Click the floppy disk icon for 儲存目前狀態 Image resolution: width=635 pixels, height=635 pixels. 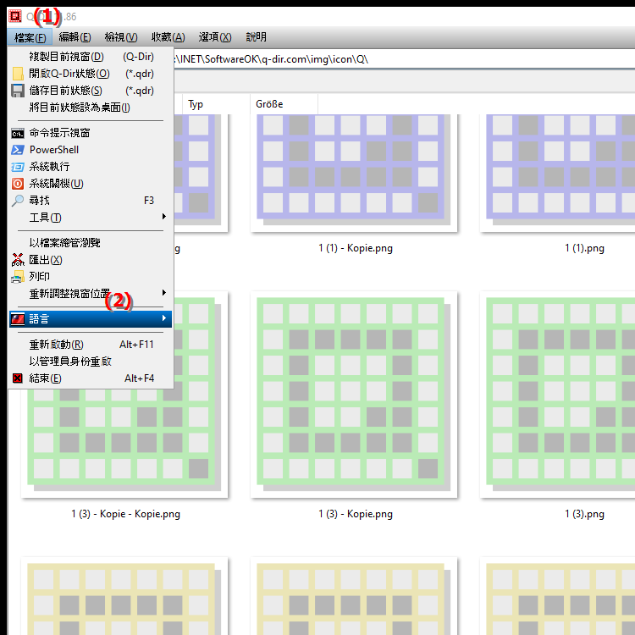pyautogui.click(x=18, y=91)
